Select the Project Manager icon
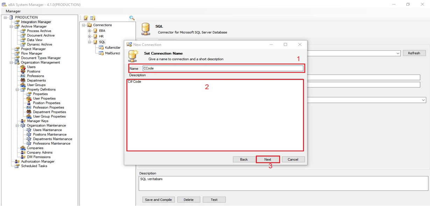 point(17,49)
